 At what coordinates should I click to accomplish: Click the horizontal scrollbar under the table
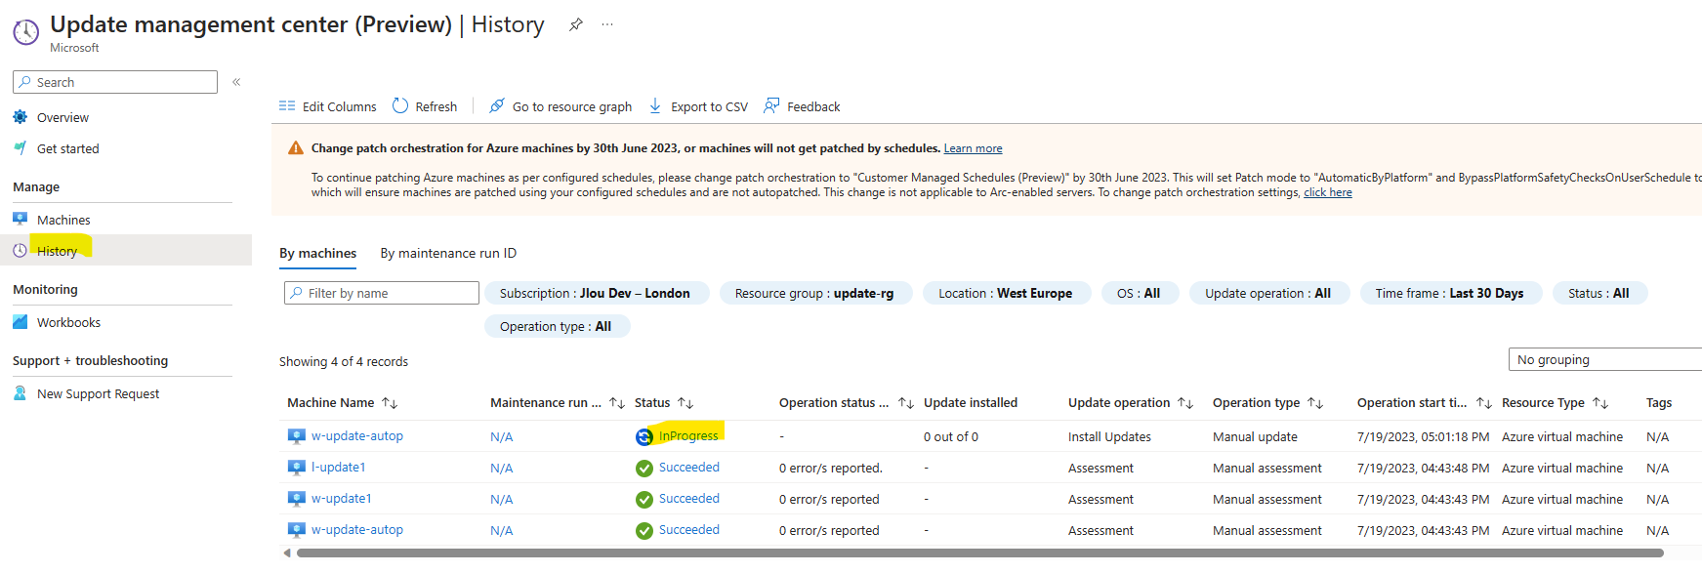pos(979,553)
